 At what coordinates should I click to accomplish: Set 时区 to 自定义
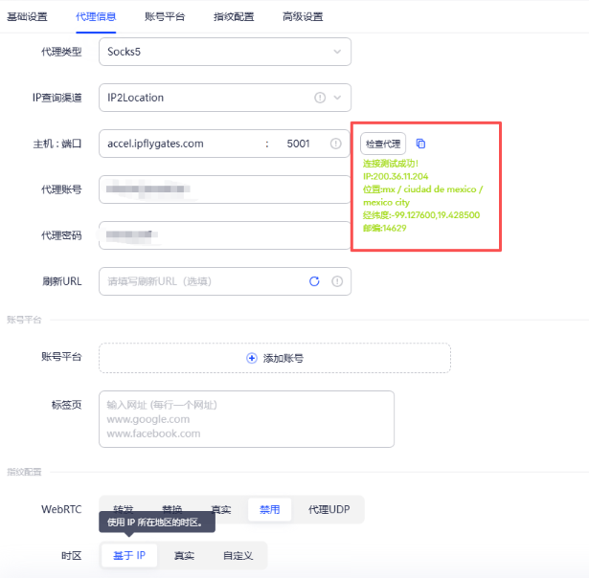click(238, 555)
